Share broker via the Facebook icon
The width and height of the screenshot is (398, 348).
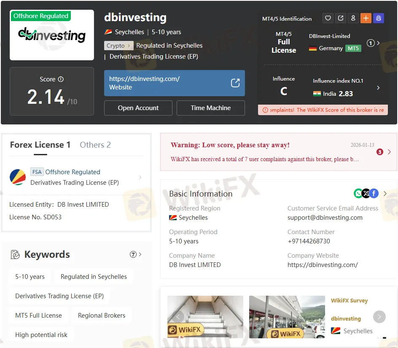click(374, 193)
